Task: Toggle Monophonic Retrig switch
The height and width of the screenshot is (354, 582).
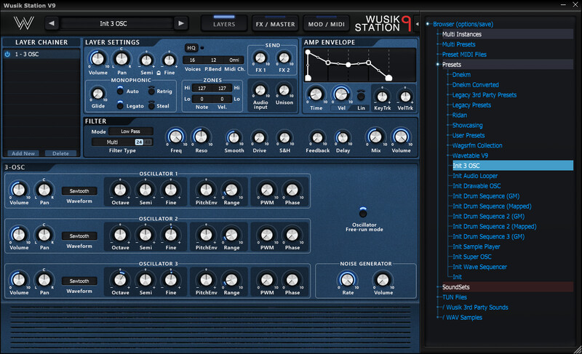Action: (x=151, y=91)
